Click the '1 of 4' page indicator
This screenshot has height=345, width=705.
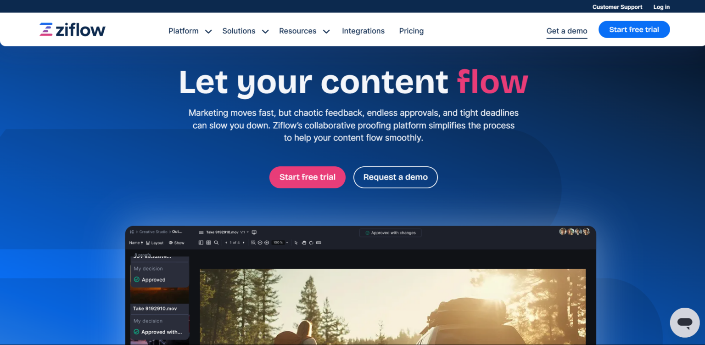pos(235,243)
